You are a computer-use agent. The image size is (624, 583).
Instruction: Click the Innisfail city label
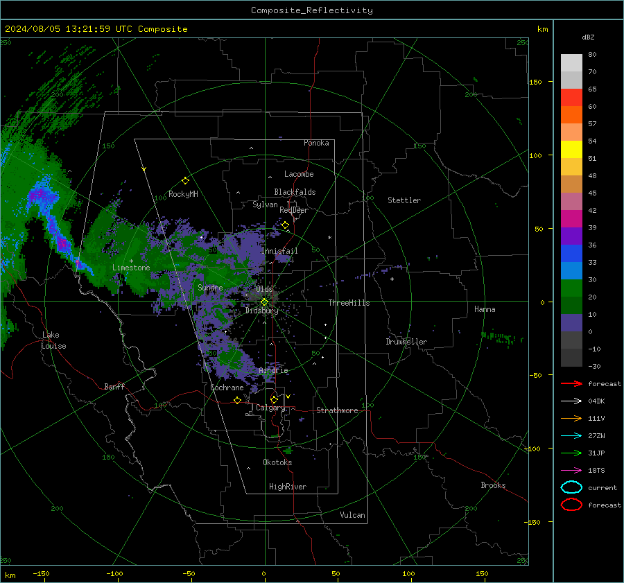(279, 251)
